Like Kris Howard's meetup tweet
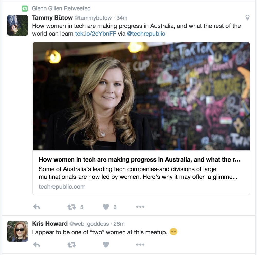Screen dimensions: 257x255 coord(106,245)
